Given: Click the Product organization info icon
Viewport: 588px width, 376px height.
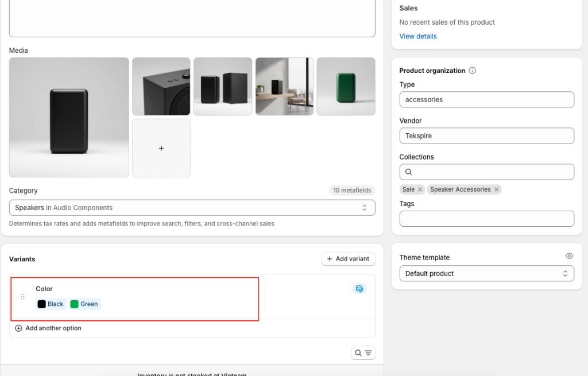Looking at the screenshot, I should pyautogui.click(x=473, y=71).
